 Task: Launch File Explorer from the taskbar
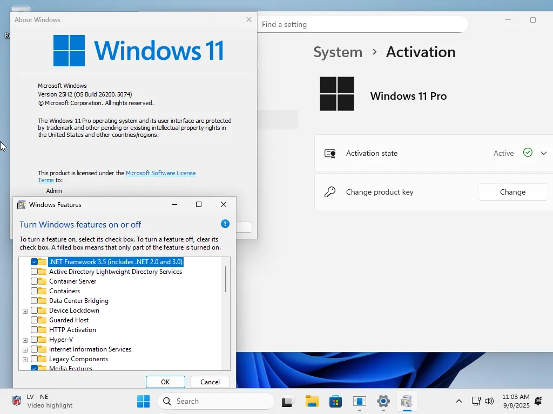coord(312,401)
